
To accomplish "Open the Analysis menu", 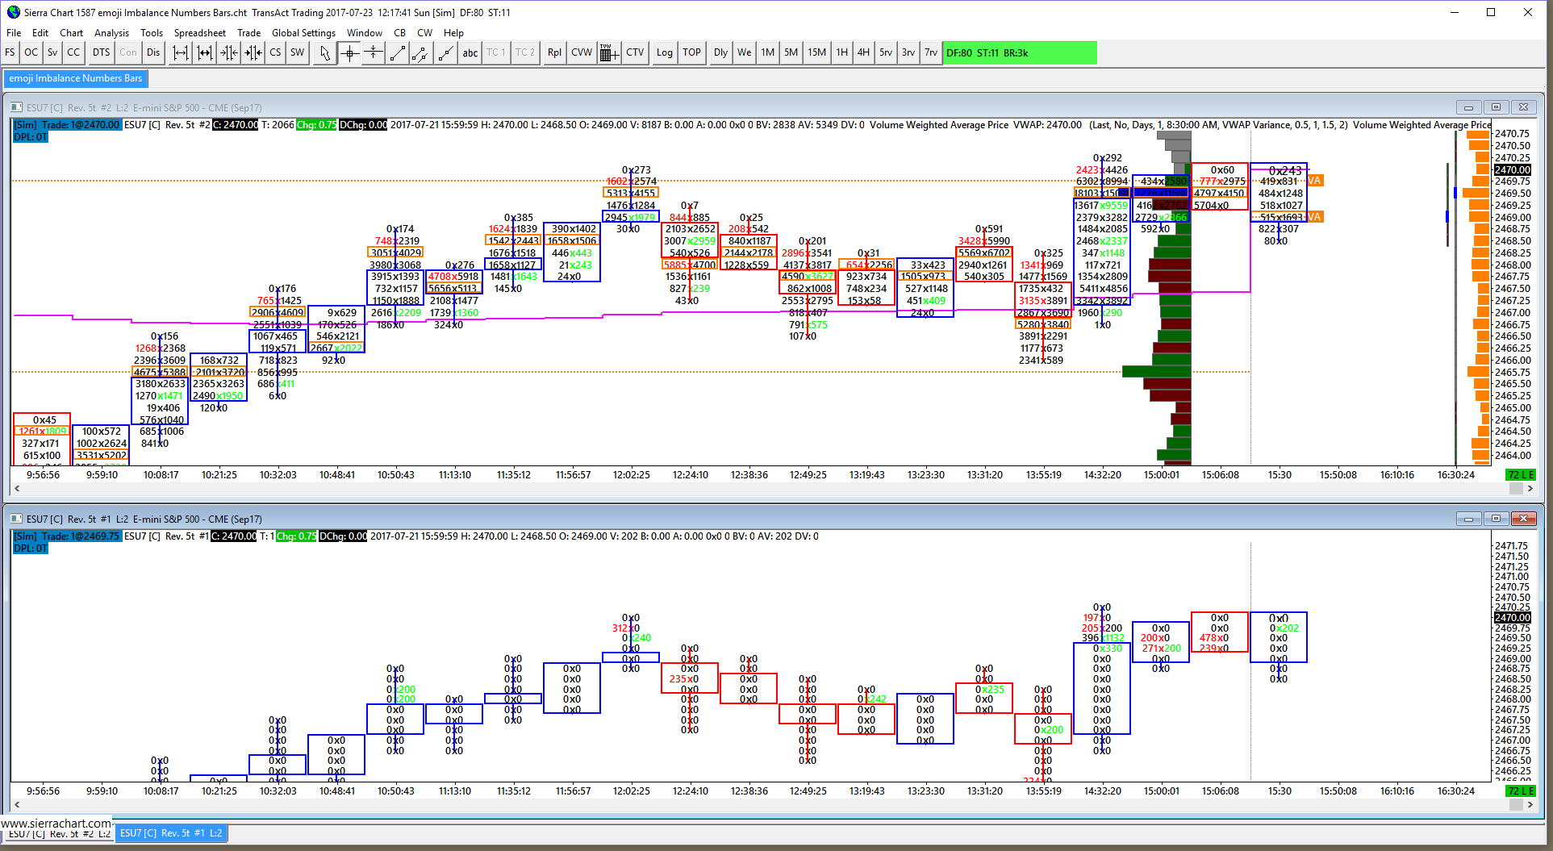I will [111, 33].
